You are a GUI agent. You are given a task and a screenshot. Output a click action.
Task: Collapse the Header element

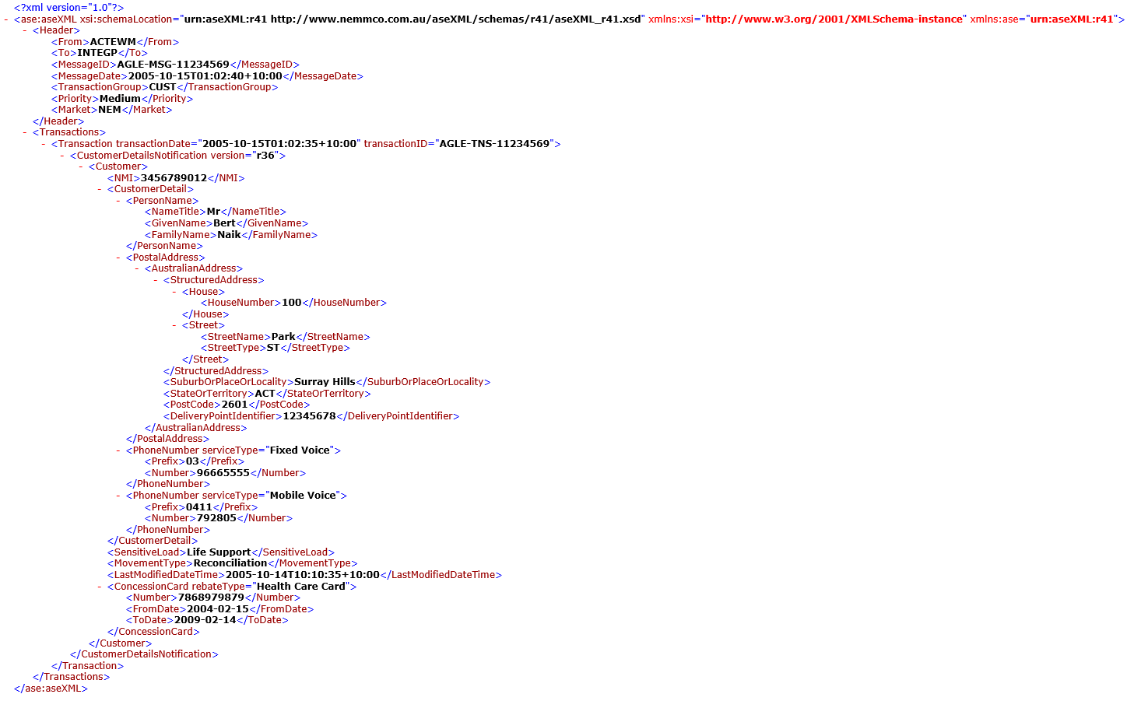coord(25,30)
